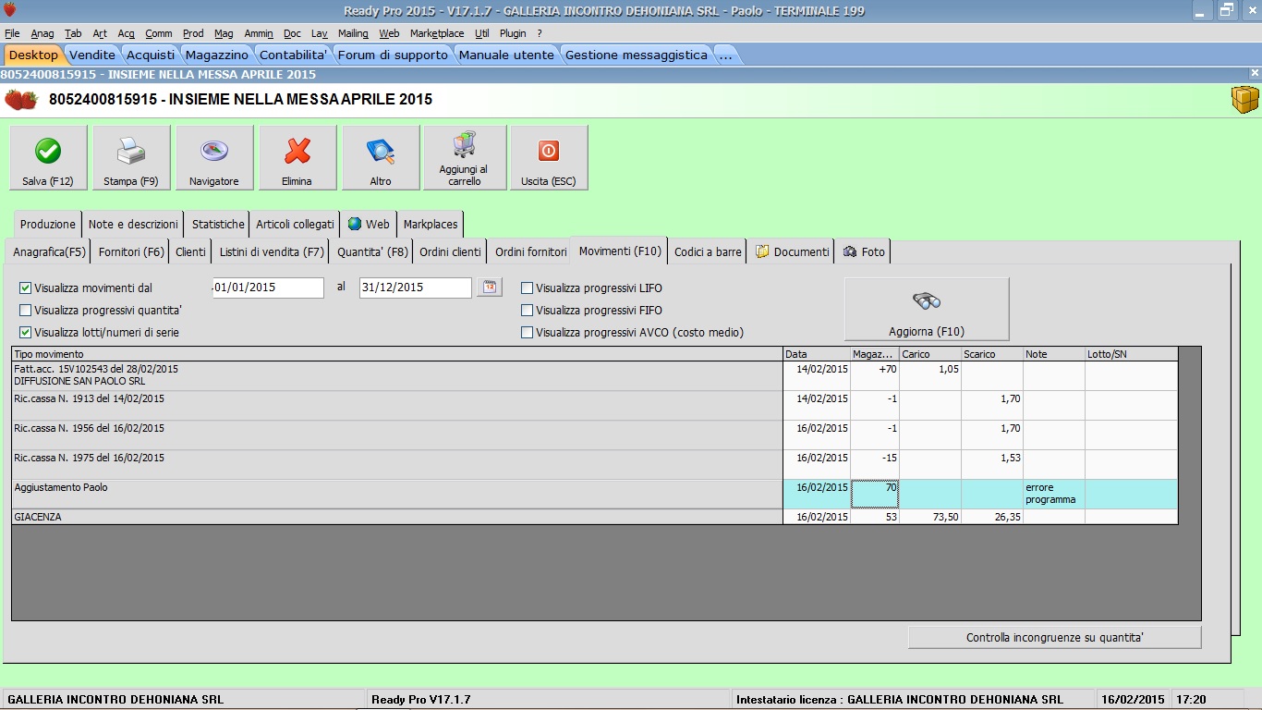Screen dimensions: 1262x710
Task: Click the Elimina red X button
Action: 297,158
